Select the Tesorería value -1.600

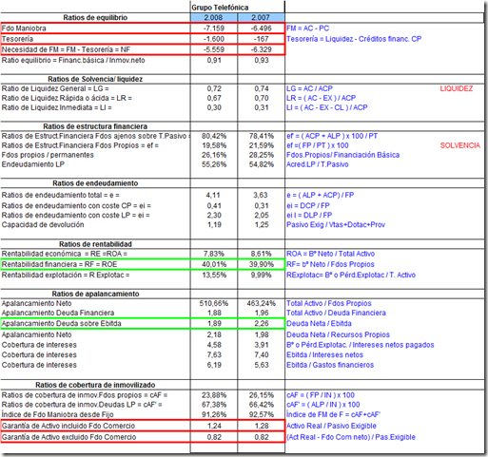tap(214, 39)
